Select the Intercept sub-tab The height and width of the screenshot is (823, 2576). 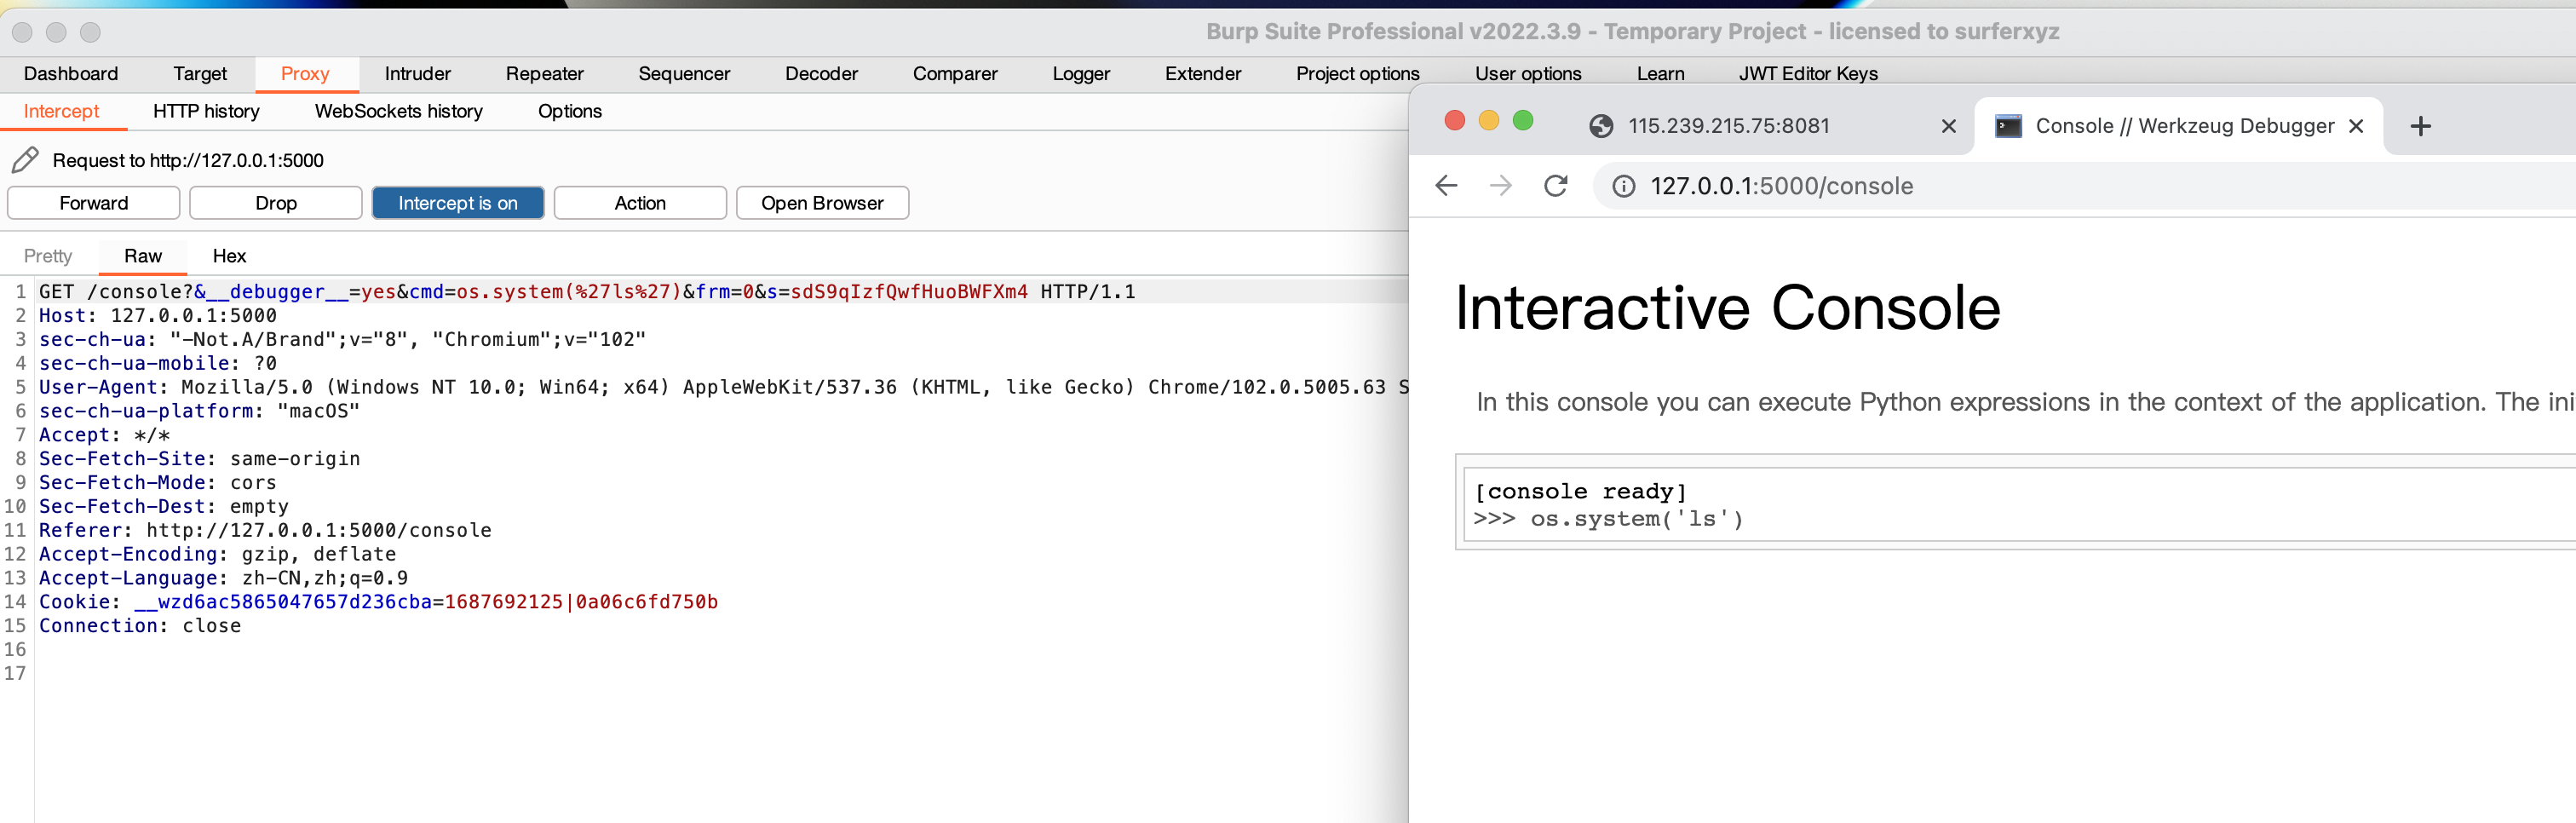click(62, 111)
